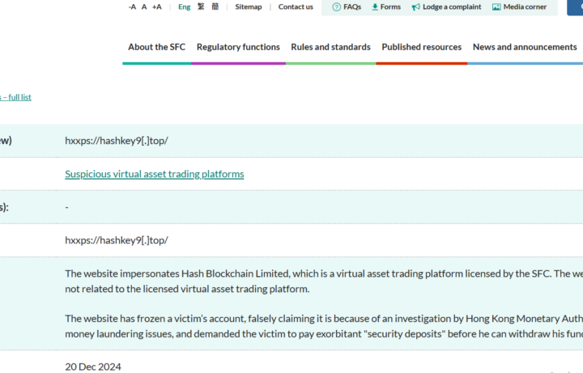Open the Sitemap link
The height and width of the screenshot is (373, 583).
tap(249, 6)
